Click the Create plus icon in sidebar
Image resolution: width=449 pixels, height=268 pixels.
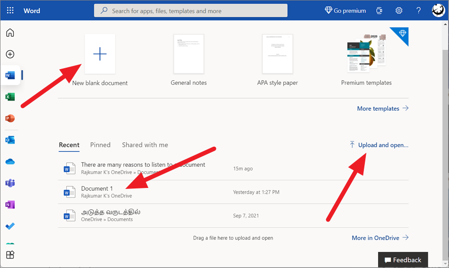[x=10, y=54]
